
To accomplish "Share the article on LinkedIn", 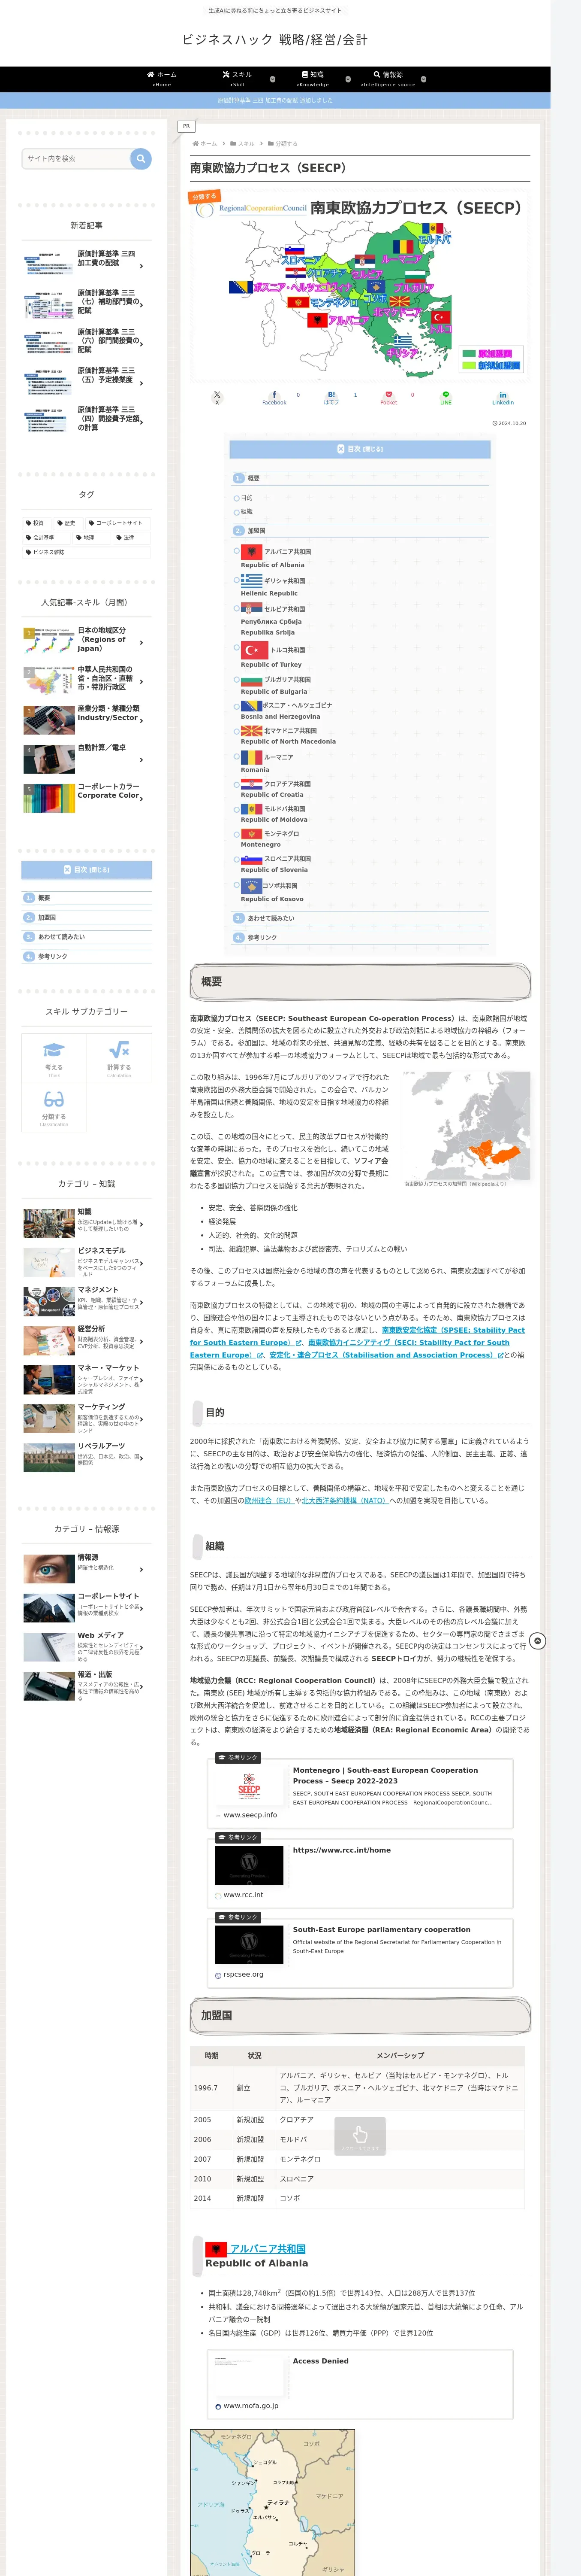I will point(502,398).
